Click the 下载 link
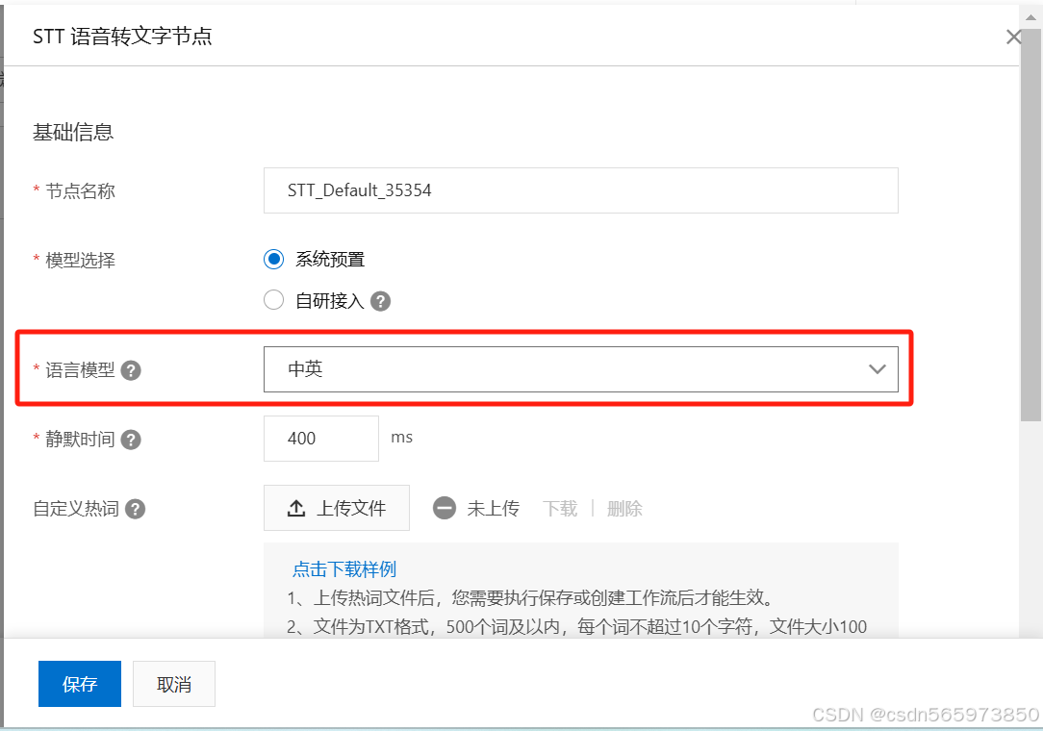The image size is (1043, 731). coord(560,509)
